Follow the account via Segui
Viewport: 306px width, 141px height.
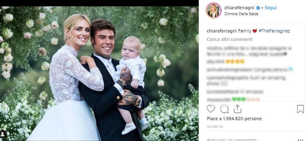pyautogui.click(x=271, y=8)
